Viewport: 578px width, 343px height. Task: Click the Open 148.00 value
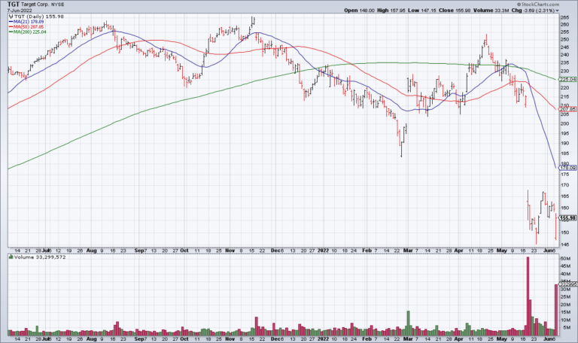pos(367,11)
